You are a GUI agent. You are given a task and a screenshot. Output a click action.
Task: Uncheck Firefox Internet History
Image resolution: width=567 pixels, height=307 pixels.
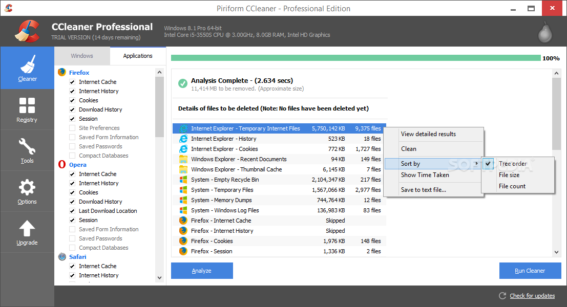click(x=72, y=91)
